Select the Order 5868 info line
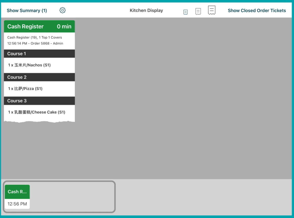The height and width of the screenshot is (218, 294). (x=35, y=44)
